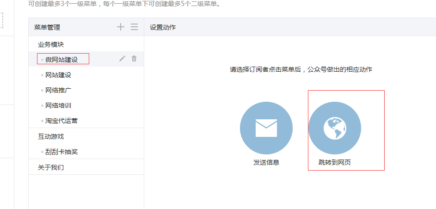Add a new menu with plus icon
The height and width of the screenshot is (209, 436).
(x=120, y=27)
